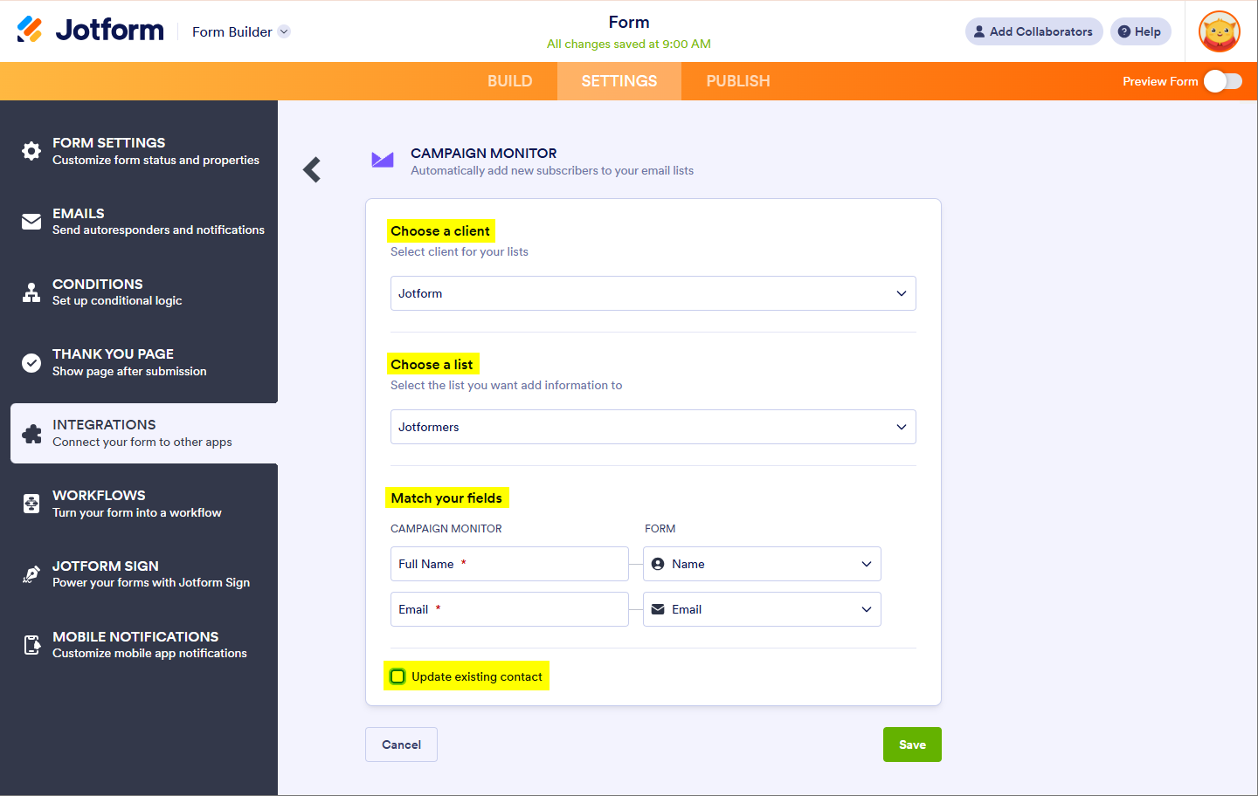This screenshot has height=796, width=1258.
Task: Open Jotform Sign via pen icon
Action: (x=31, y=574)
